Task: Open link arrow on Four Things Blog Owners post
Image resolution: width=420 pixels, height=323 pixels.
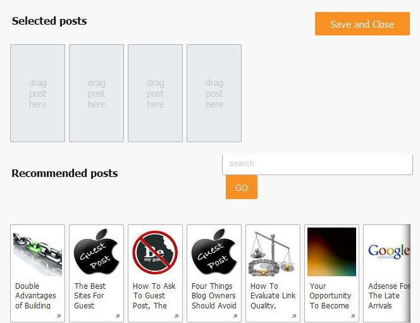Action: pos(235,316)
